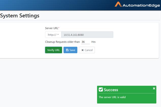Click the Cancel button
Viewport: 161px width, 107px height.
click(x=87, y=50)
